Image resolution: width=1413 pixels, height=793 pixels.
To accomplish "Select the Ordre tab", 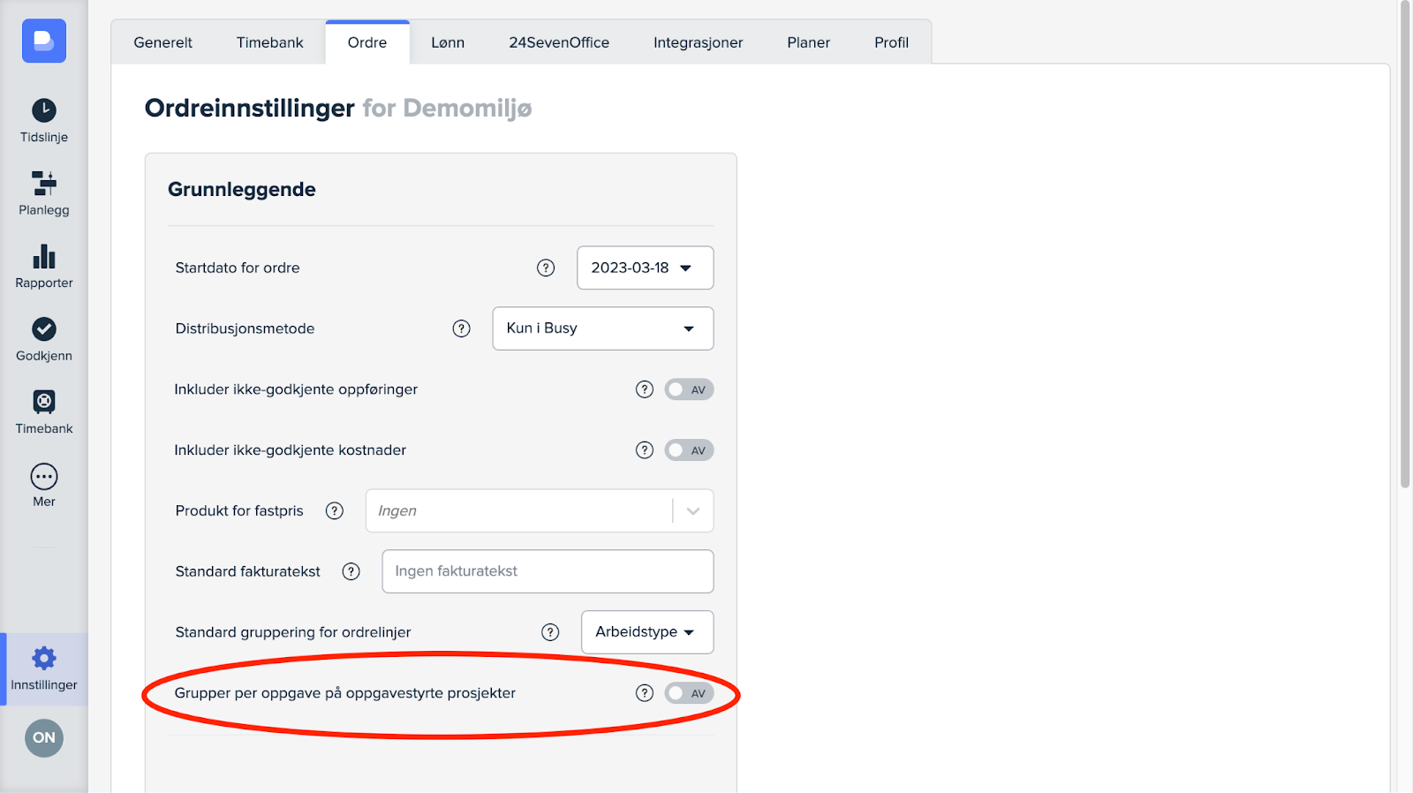I will point(367,42).
